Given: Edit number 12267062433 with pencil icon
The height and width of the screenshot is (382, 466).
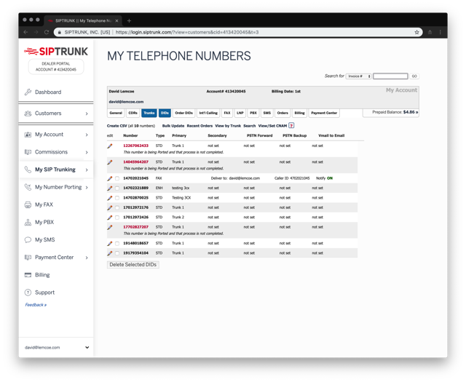Looking at the screenshot, I should click(x=110, y=146).
